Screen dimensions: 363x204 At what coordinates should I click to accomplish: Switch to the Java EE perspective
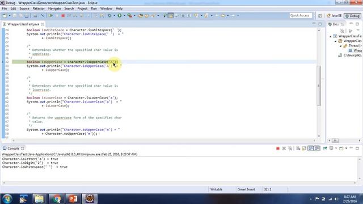[x=334, y=16]
